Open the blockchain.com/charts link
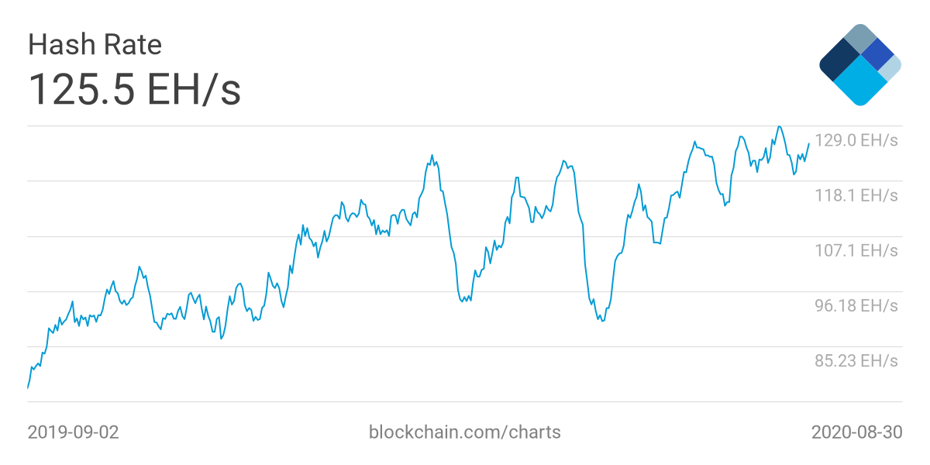 [x=465, y=432]
